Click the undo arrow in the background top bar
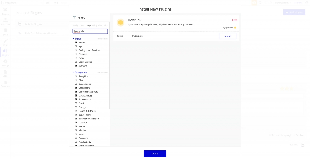This screenshot has width=310, height=159. pyautogui.click(x=260, y=2)
